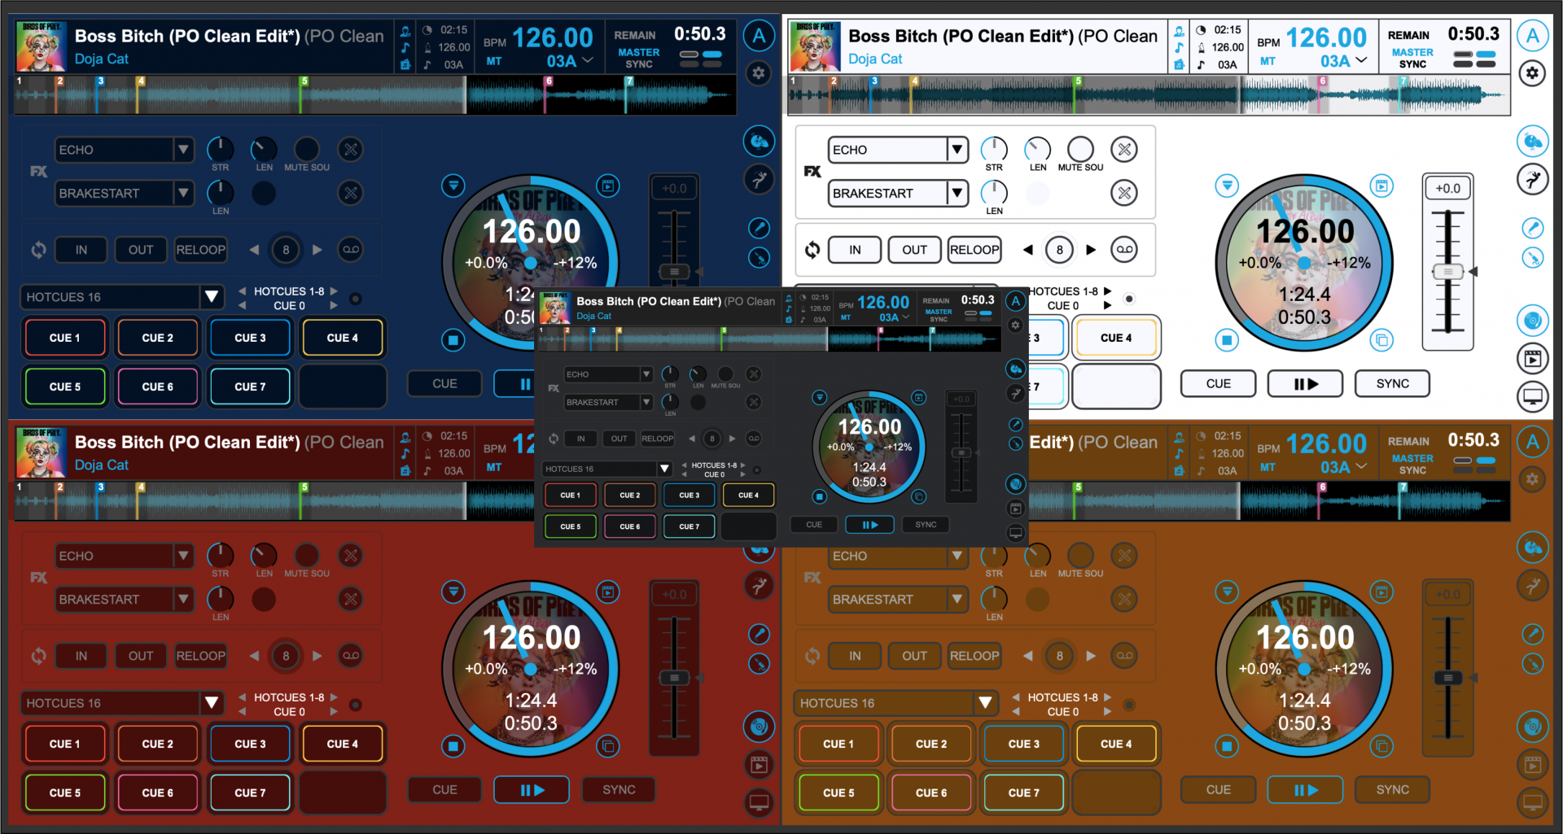
Task: Click stop square icon in dark center skin
Action: (820, 496)
